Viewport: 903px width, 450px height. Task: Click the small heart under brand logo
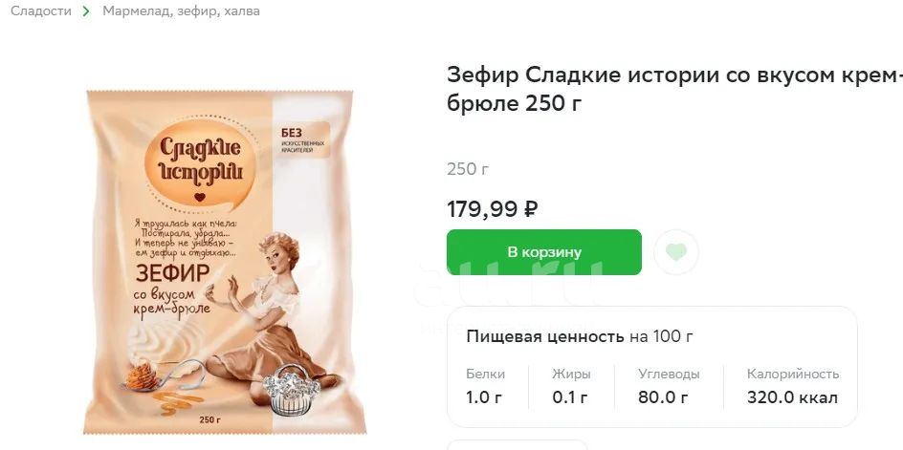click(199, 198)
